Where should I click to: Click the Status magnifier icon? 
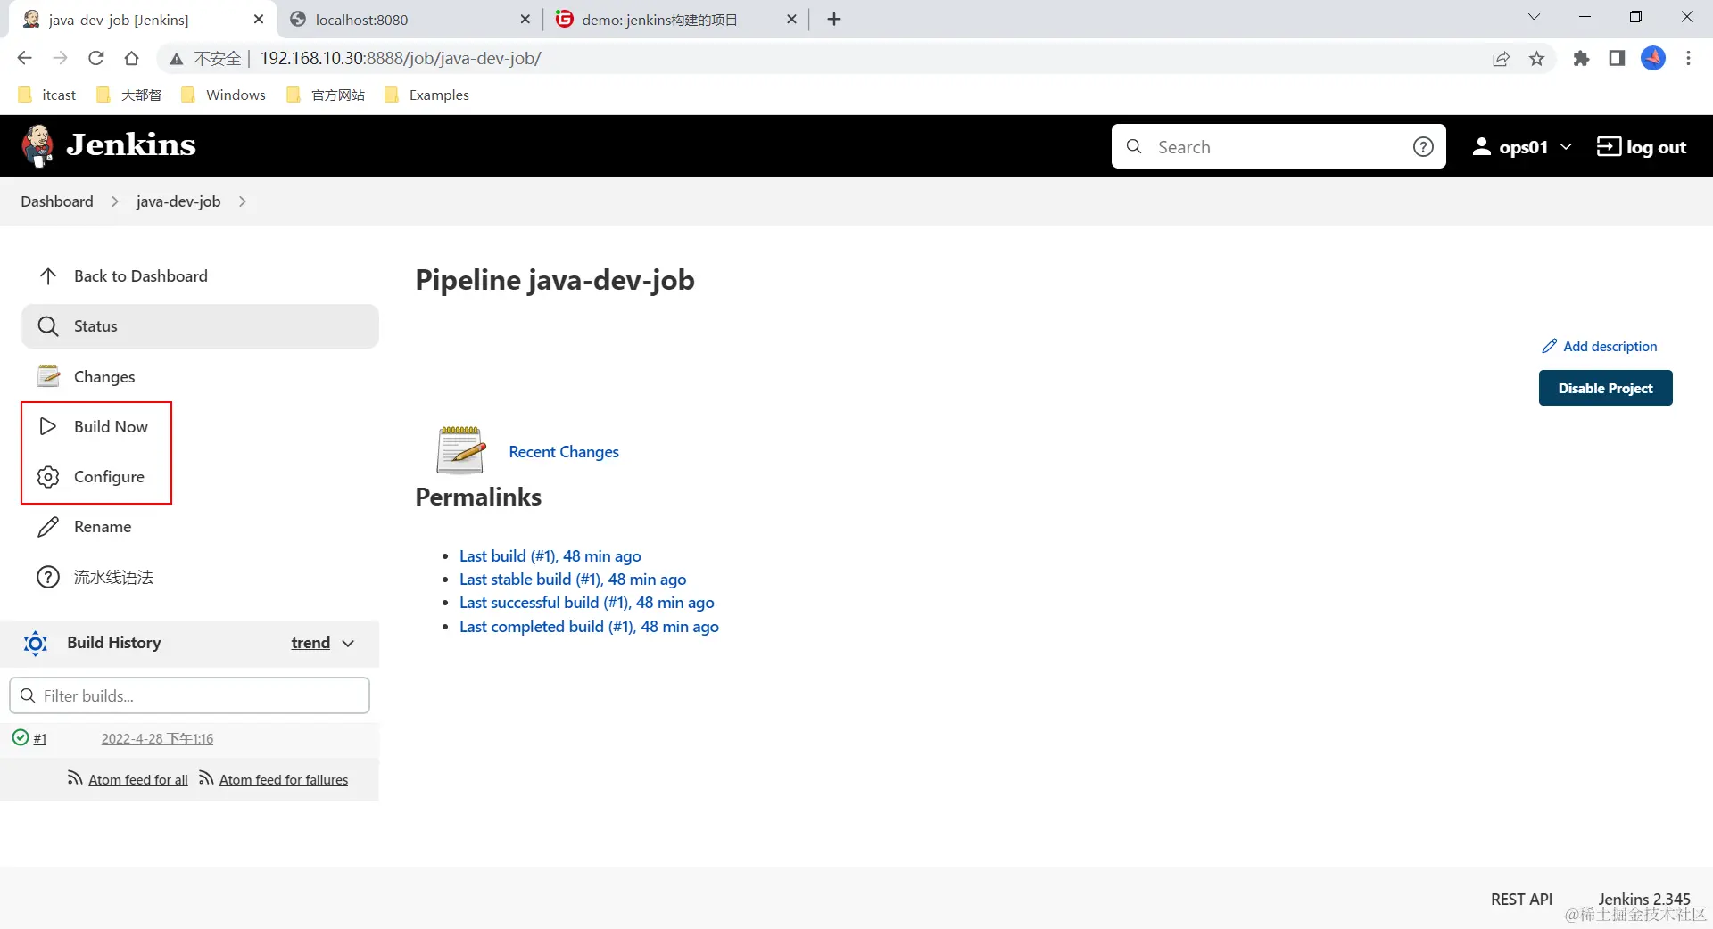coord(48,326)
